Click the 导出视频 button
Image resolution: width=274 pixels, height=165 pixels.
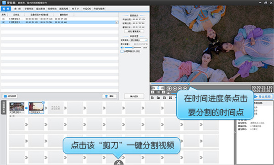tap(263, 96)
